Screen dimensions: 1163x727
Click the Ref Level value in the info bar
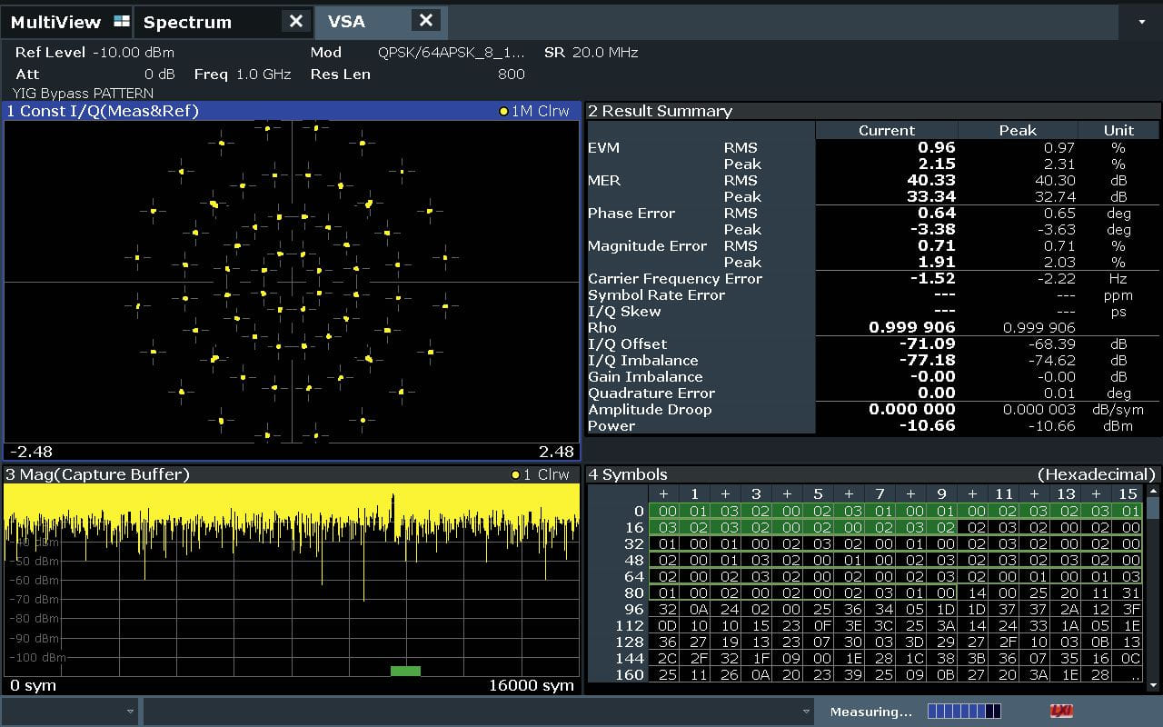click(133, 53)
